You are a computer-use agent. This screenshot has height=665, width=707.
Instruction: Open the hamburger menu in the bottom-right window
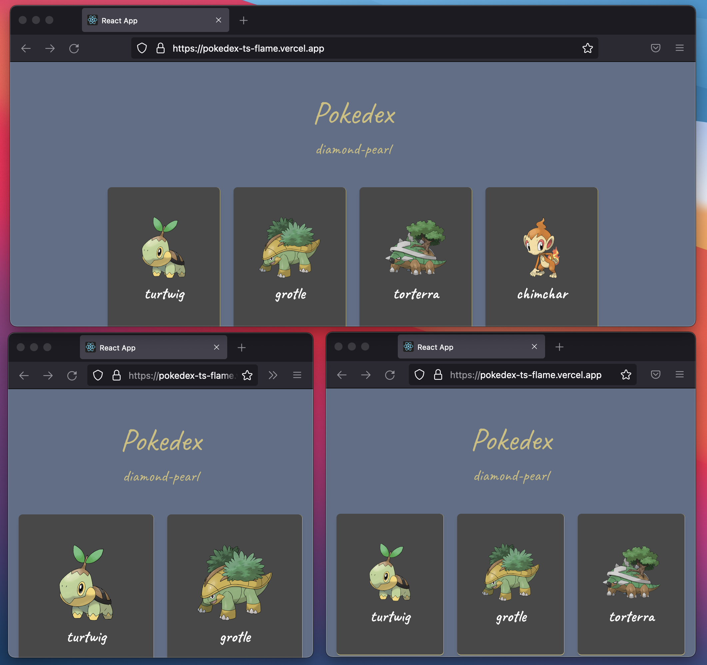click(680, 374)
